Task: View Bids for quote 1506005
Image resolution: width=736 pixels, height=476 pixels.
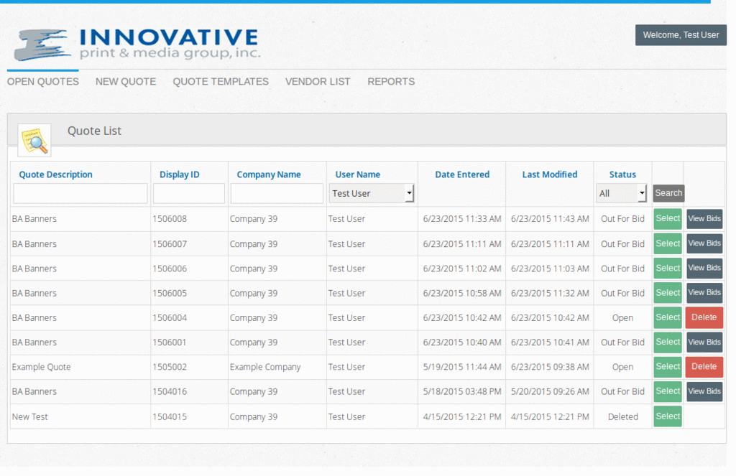Action: (704, 293)
